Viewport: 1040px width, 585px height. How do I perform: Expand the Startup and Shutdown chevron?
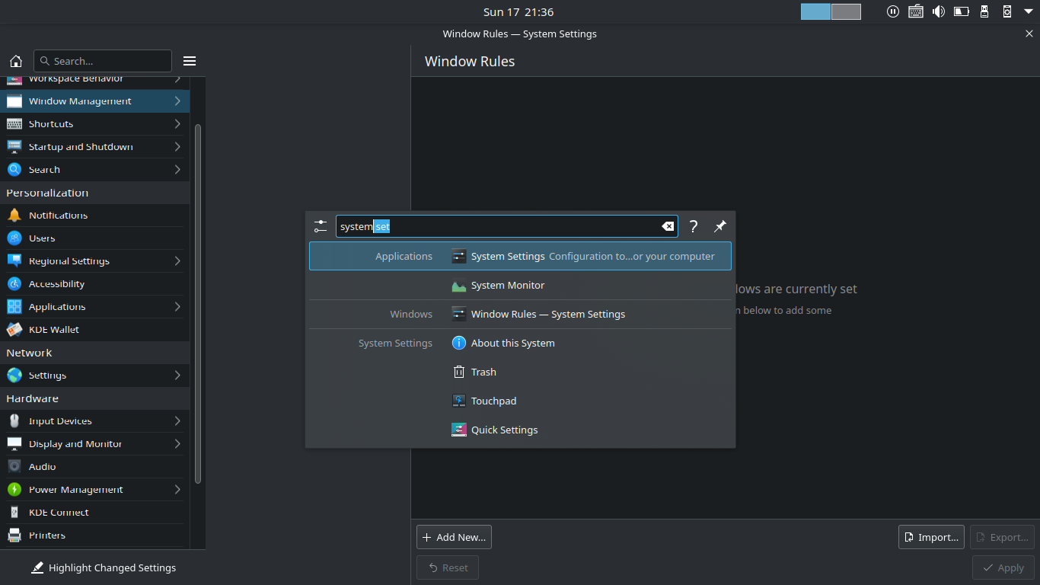(x=177, y=147)
